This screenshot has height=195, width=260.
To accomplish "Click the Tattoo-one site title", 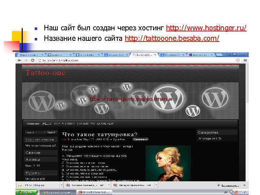I will coord(45,73).
